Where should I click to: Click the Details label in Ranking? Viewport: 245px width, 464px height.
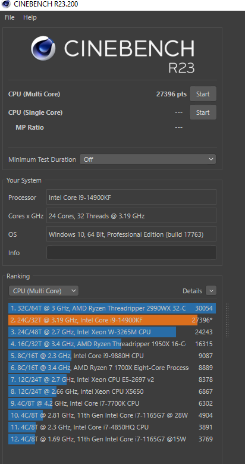192,291
